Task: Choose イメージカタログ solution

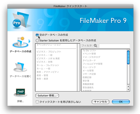Action: (91, 57)
